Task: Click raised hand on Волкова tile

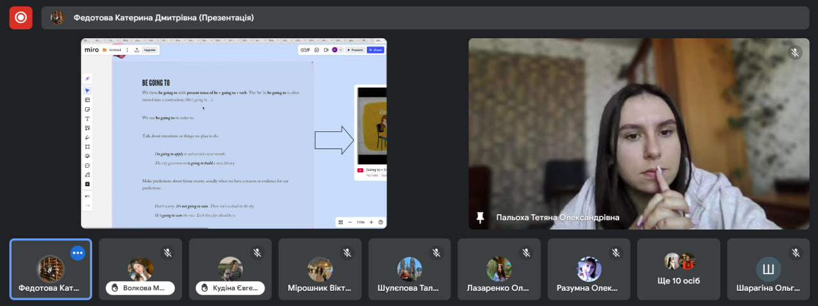Action: coord(116,288)
